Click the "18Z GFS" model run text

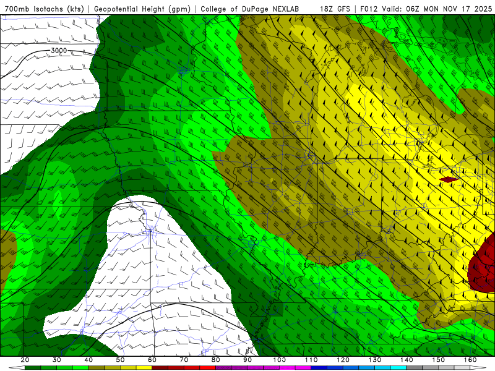(335, 9)
